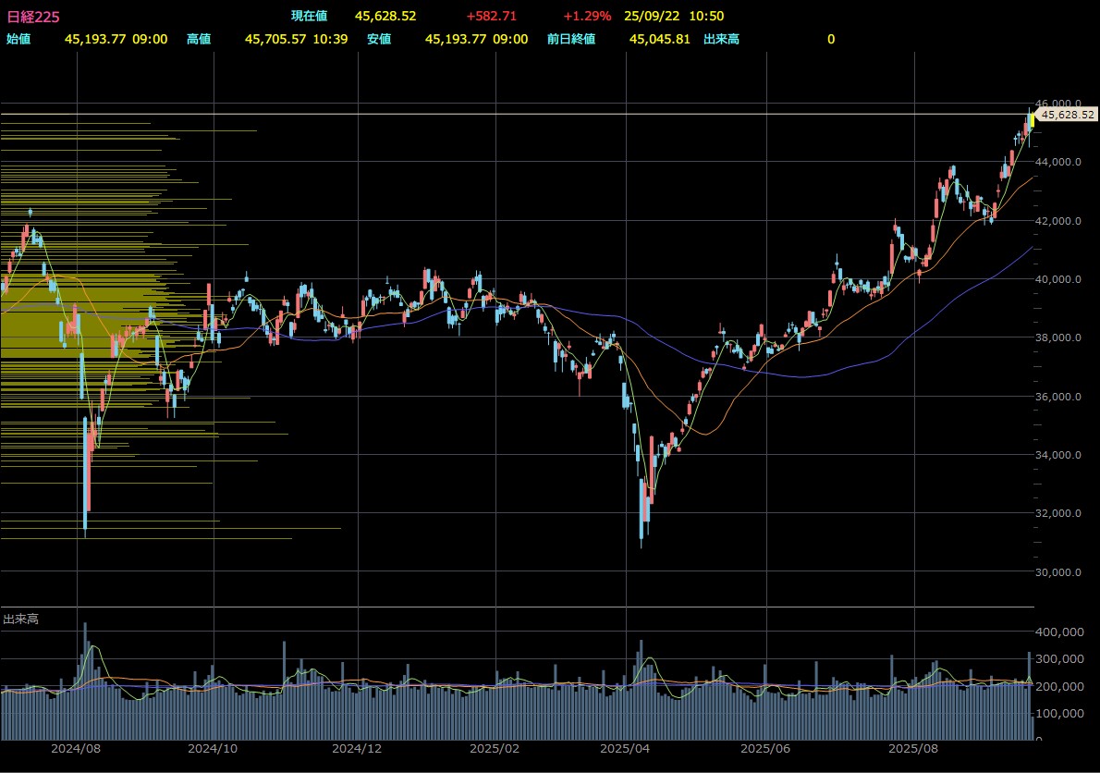1100x773 pixels.
Task: Click the high value 45,705.57
Action: click(275, 39)
